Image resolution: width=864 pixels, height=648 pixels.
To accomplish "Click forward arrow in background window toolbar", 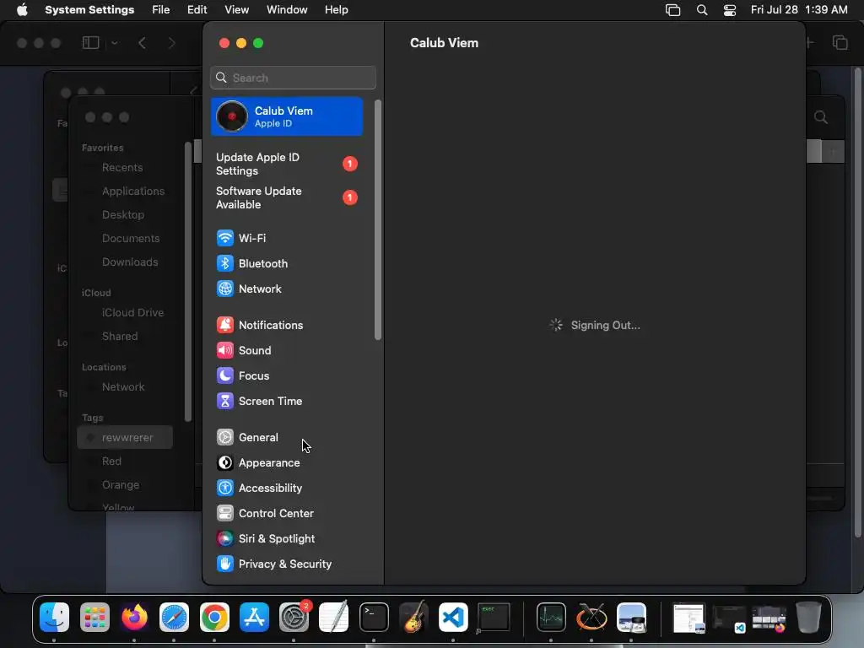I will [171, 43].
